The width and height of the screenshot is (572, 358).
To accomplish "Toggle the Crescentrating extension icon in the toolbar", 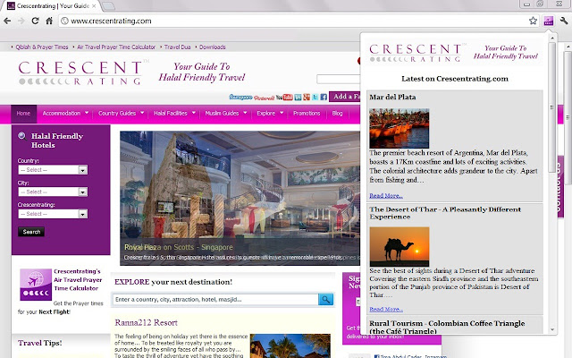I will [548, 21].
